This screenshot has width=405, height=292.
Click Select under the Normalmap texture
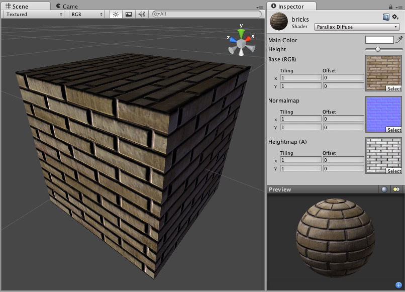[x=394, y=130]
